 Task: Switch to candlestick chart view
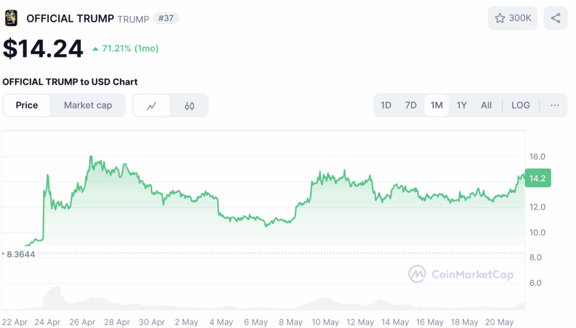click(189, 106)
